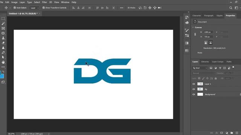
Task: Create a new group folder icon
Action: (x=232, y=133)
